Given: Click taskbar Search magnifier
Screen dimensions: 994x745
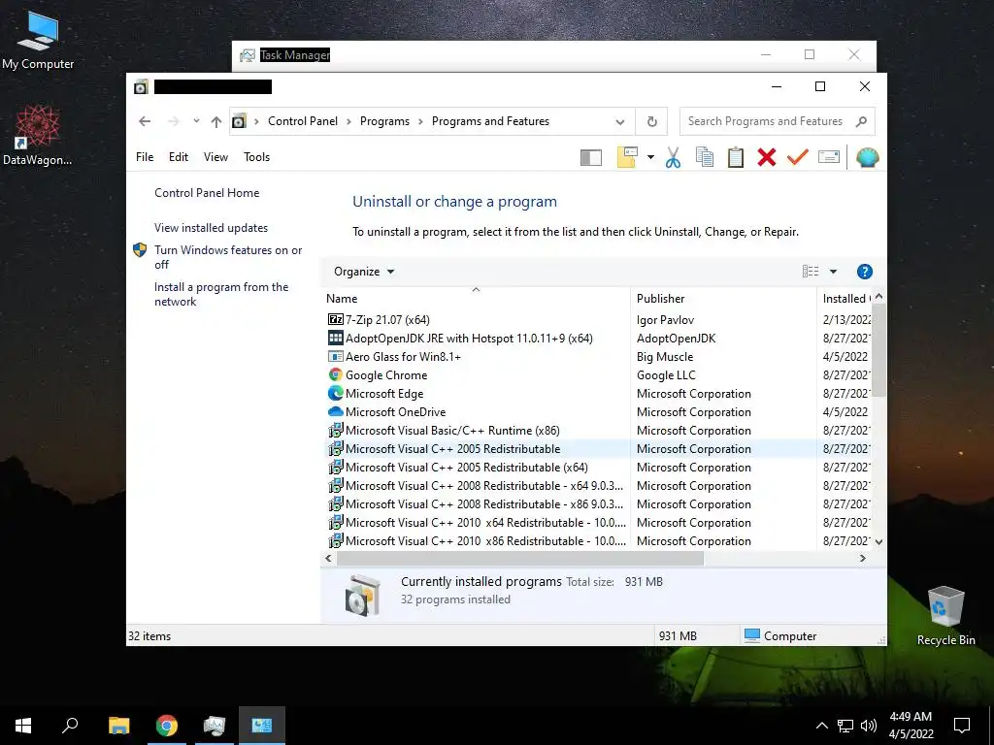Looking at the screenshot, I should 70,726.
